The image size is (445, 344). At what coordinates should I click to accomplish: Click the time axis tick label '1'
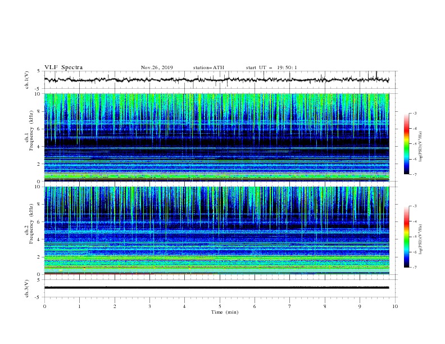pyautogui.click(x=79, y=306)
